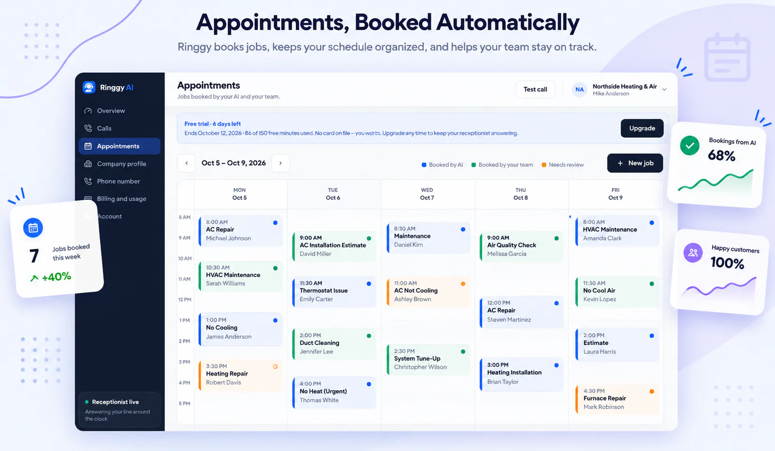Click the date range text Oct 5 – Oct 9, 2026
This screenshot has width=775, height=451.
tap(233, 163)
